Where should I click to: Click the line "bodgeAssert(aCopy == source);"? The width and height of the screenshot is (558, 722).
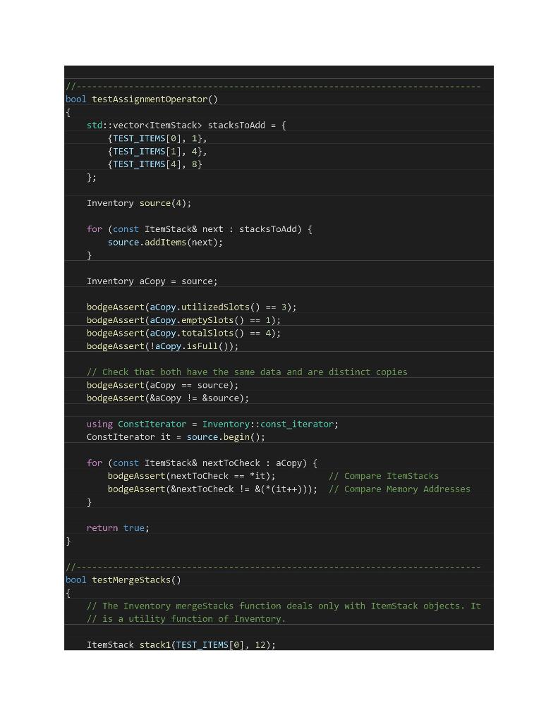click(x=163, y=385)
